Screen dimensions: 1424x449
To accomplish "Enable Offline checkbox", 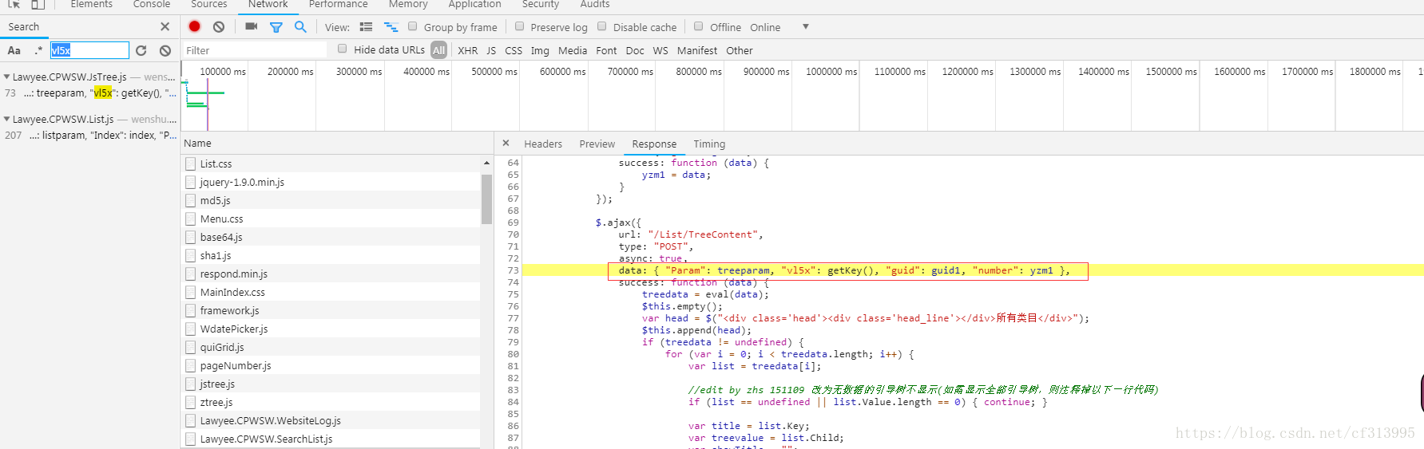I will tap(699, 26).
